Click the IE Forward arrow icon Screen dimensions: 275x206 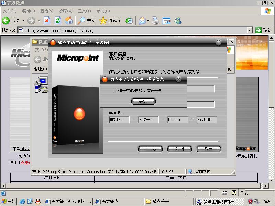(31, 21)
